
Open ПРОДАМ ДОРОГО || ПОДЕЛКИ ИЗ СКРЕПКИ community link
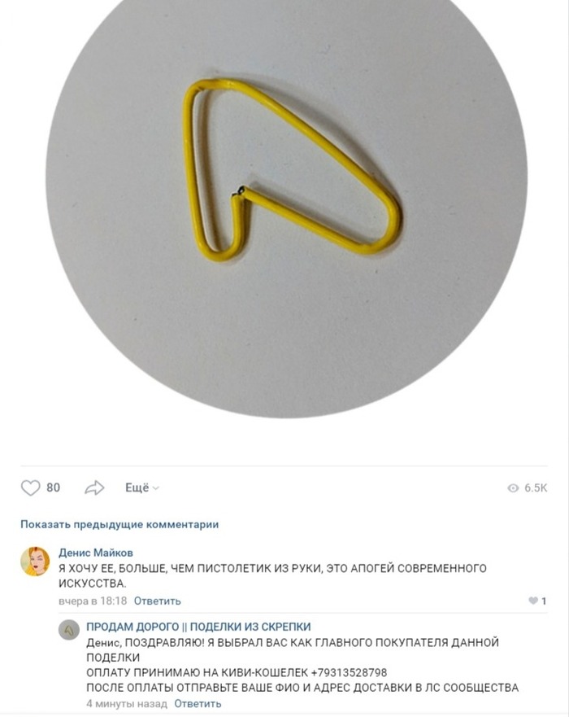point(198,627)
